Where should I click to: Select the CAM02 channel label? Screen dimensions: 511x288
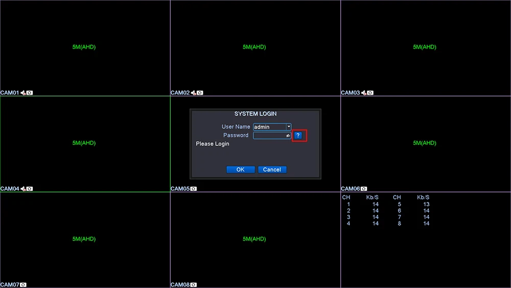tap(180, 93)
